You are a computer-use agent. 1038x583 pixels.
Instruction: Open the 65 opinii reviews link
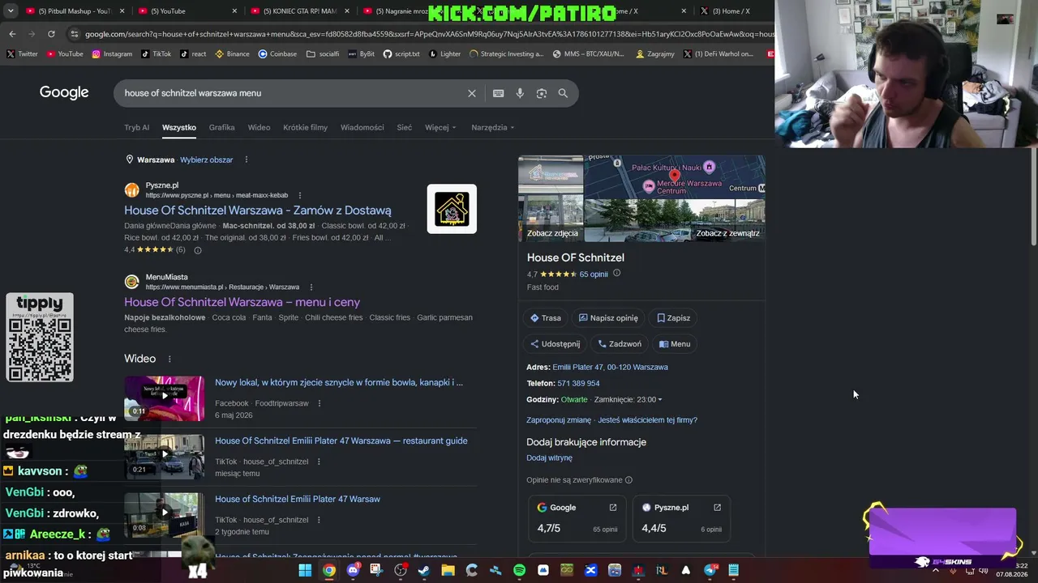pyautogui.click(x=594, y=274)
